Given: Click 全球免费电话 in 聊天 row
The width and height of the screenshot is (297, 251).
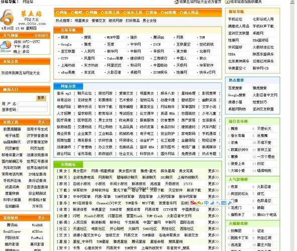Looking at the screenshot, I should (x=83, y=177).
